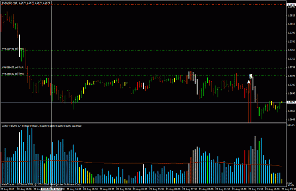Click the 23 Aug 05:30 time axis label
This screenshot has width=296, height=191.
click(173, 189)
